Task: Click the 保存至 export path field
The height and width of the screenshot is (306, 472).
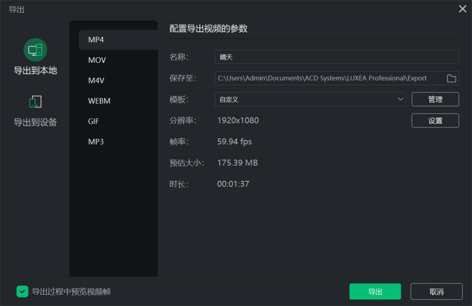Action: click(330, 78)
